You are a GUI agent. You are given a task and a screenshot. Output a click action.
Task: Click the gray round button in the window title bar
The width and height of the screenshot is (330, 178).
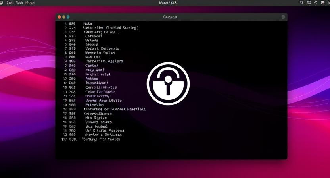click(x=283, y=17)
